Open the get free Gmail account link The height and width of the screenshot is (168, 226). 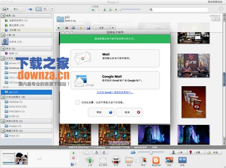pyautogui.click(x=115, y=92)
